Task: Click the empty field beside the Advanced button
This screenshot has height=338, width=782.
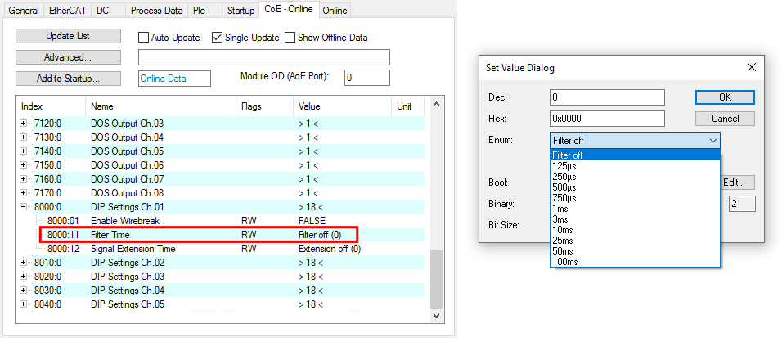Action: 264,57
